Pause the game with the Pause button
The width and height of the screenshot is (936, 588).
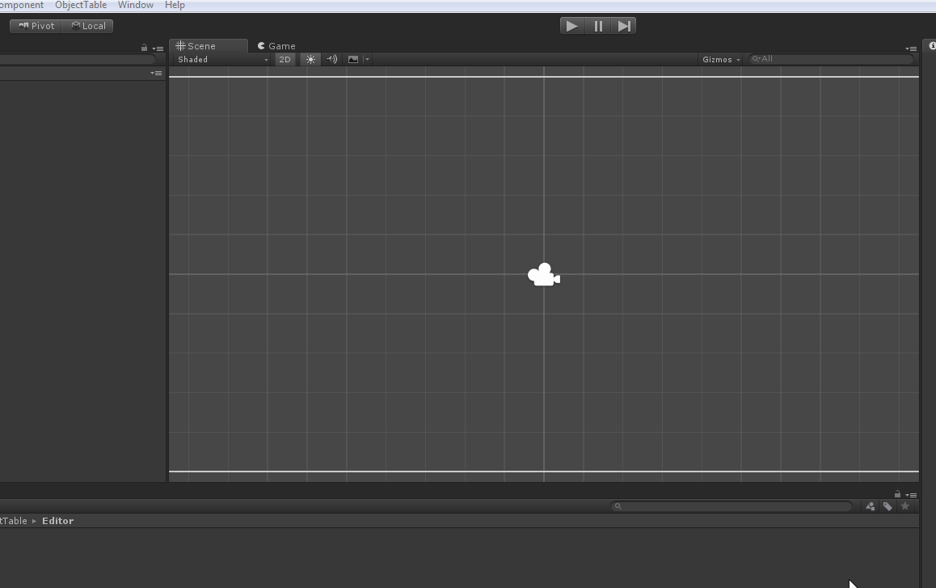click(598, 26)
